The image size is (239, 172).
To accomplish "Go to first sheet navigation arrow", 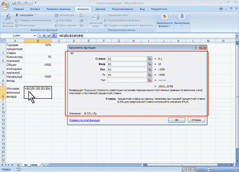I will tap(2, 165).
